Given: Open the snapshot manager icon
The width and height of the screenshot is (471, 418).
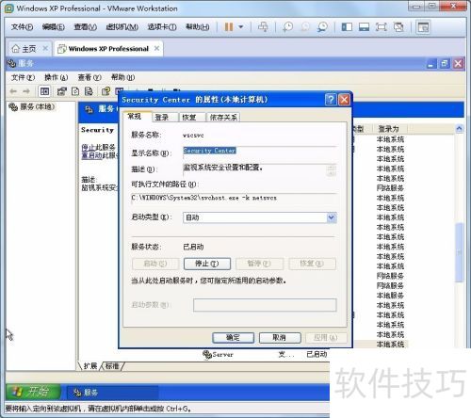Looking at the screenshot, I should pos(322,27).
